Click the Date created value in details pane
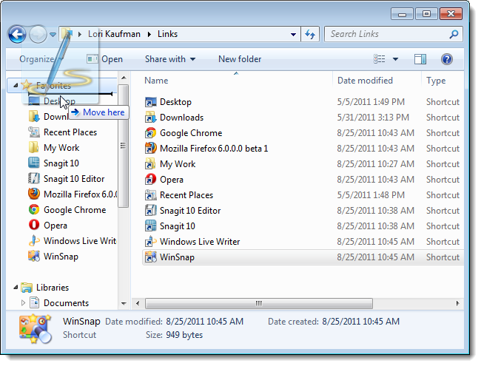The width and height of the screenshot is (481, 366). [361, 322]
